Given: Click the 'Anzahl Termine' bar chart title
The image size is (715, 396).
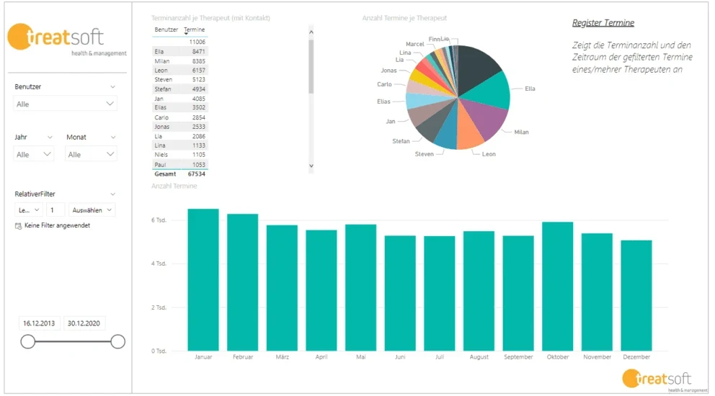Looking at the screenshot, I should click(x=174, y=186).
